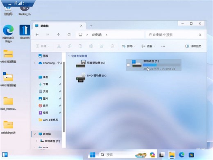
Task: Open the 排序 sort dropdown
Action: (x=129, y=46)
